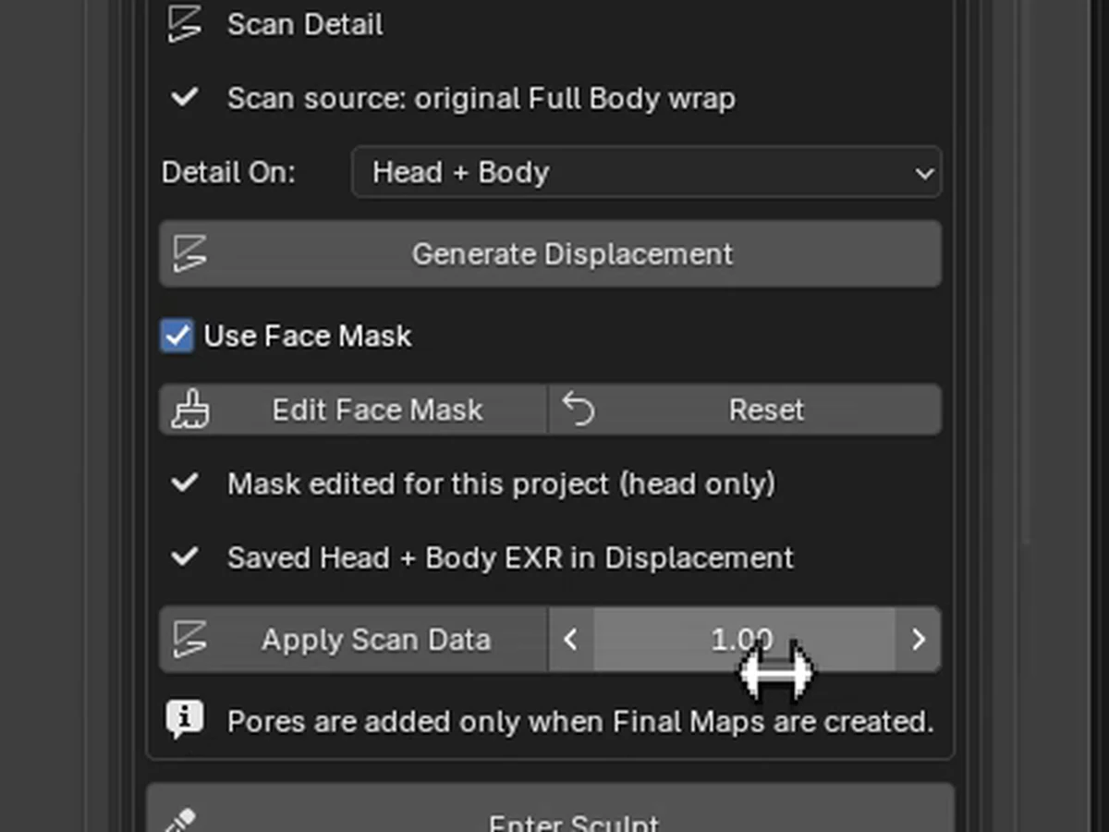Click the Reset face mask button

[x=745, y=410]
